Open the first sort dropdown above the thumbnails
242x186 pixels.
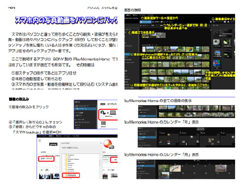click(146, 25)
